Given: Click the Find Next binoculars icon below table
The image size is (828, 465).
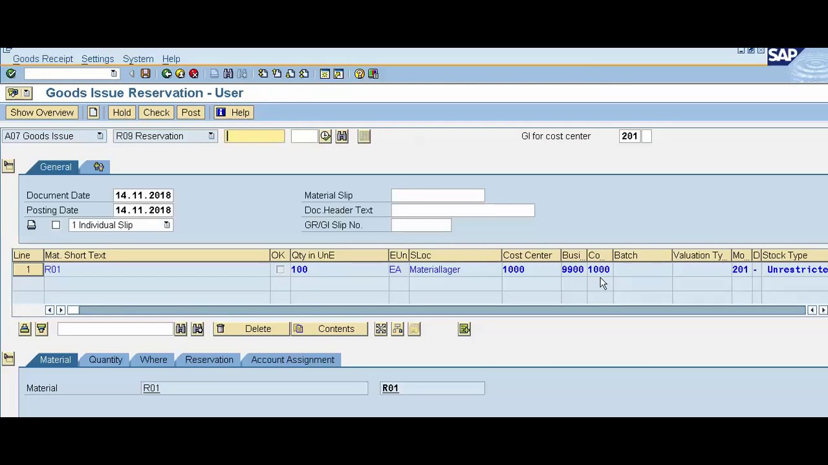Looking at the screenshot, I should (198, 329).
